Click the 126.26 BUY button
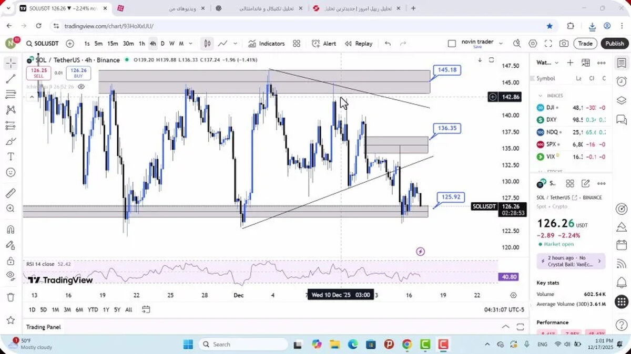 (x=78, y=73)
